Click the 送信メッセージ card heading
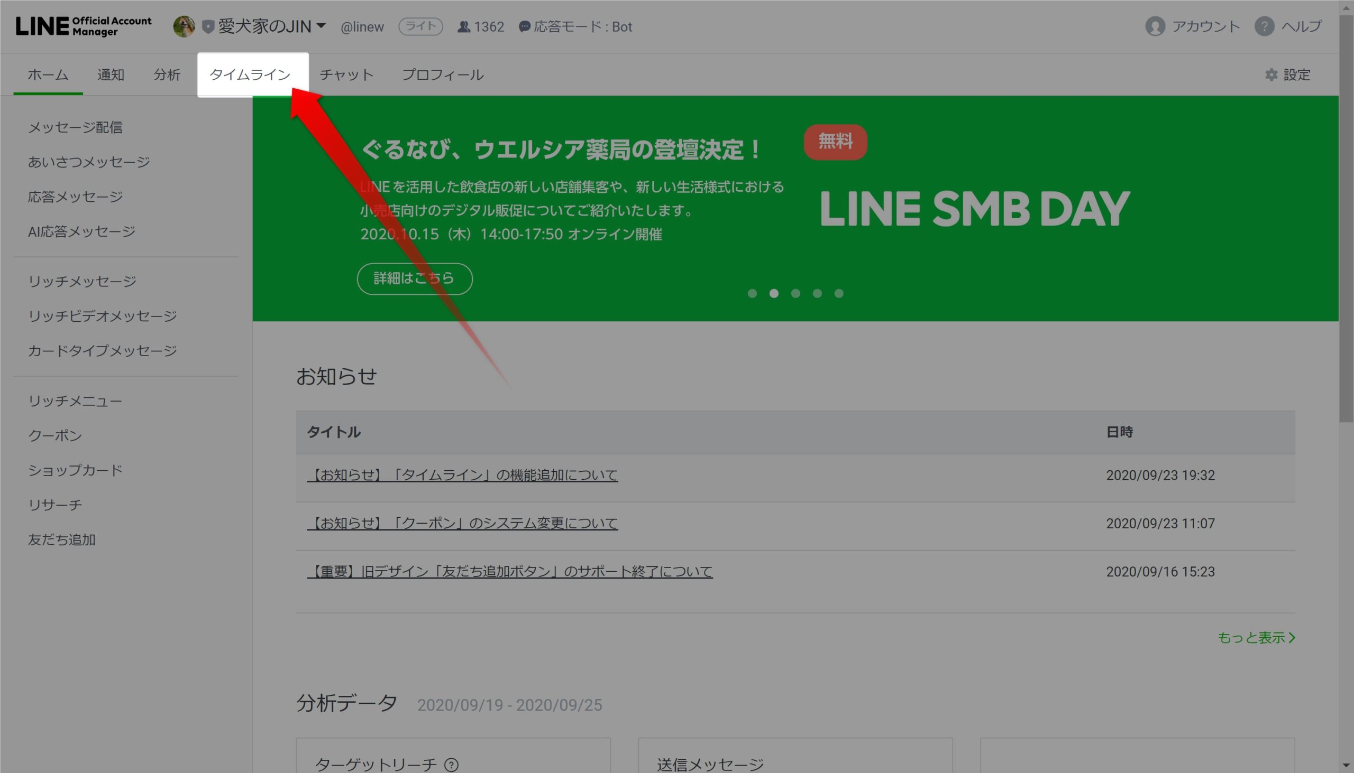Screen dimensions: 1354x773 click(x=710, y=765)
